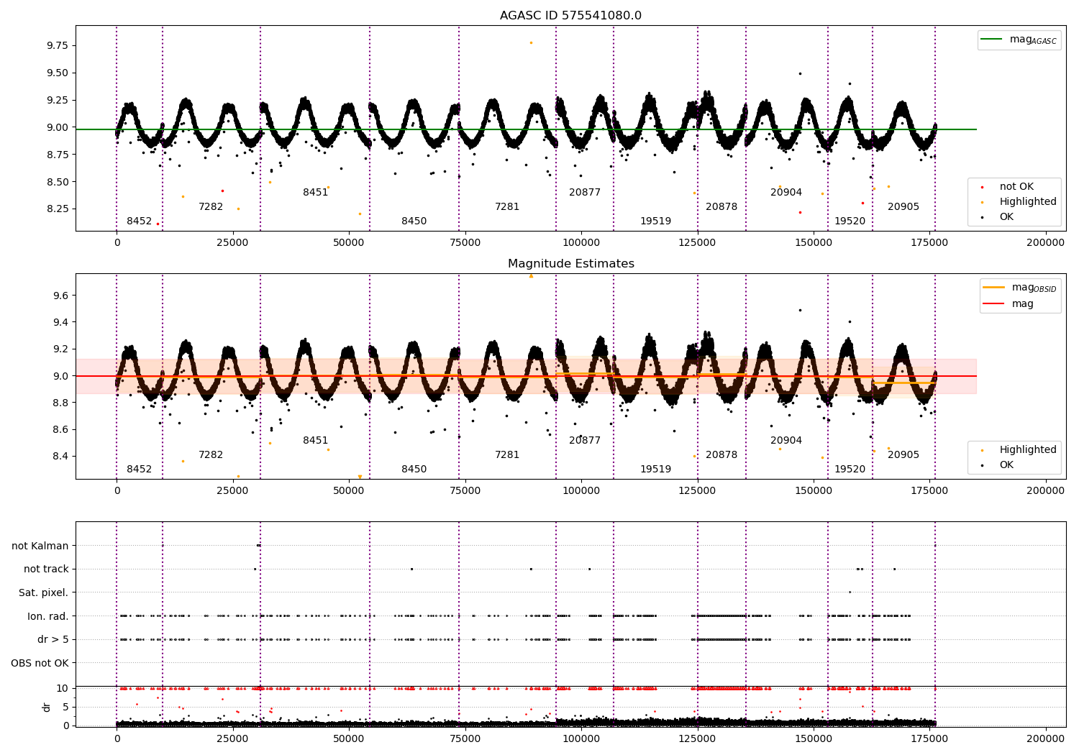Viewport: 1079px width, 755px height.
Task: Click OBSID label 8452 in the top plot
Action: pyautogui.click(x=140, y=221)
